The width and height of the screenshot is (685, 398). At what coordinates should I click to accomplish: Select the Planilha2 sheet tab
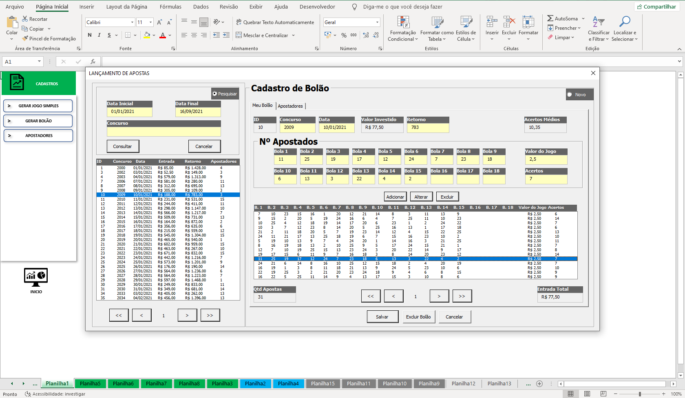(x=255, y=384)
